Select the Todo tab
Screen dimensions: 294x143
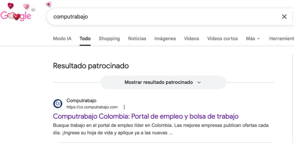(85, 38)
